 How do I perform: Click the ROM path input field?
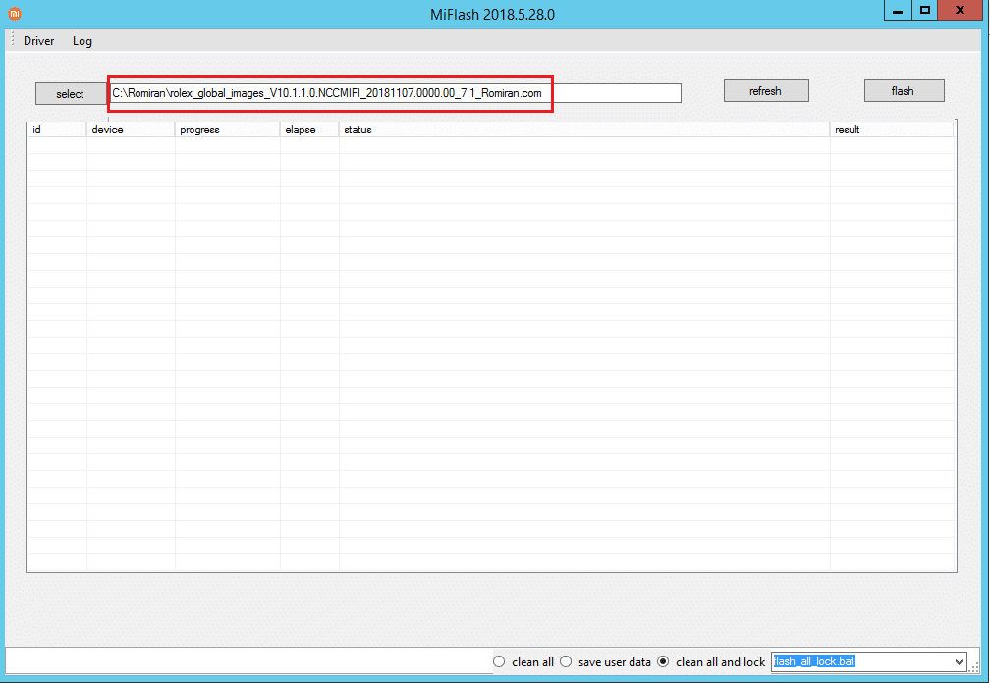(x=395, y=93)
